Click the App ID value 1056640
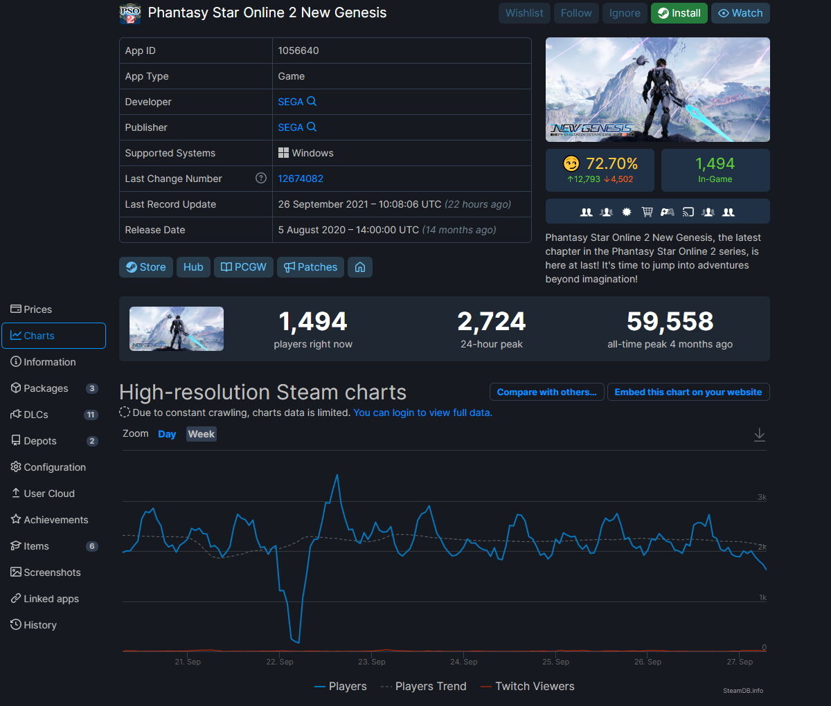The width and height of the screenshot is (831, 706). coord(298,51)
